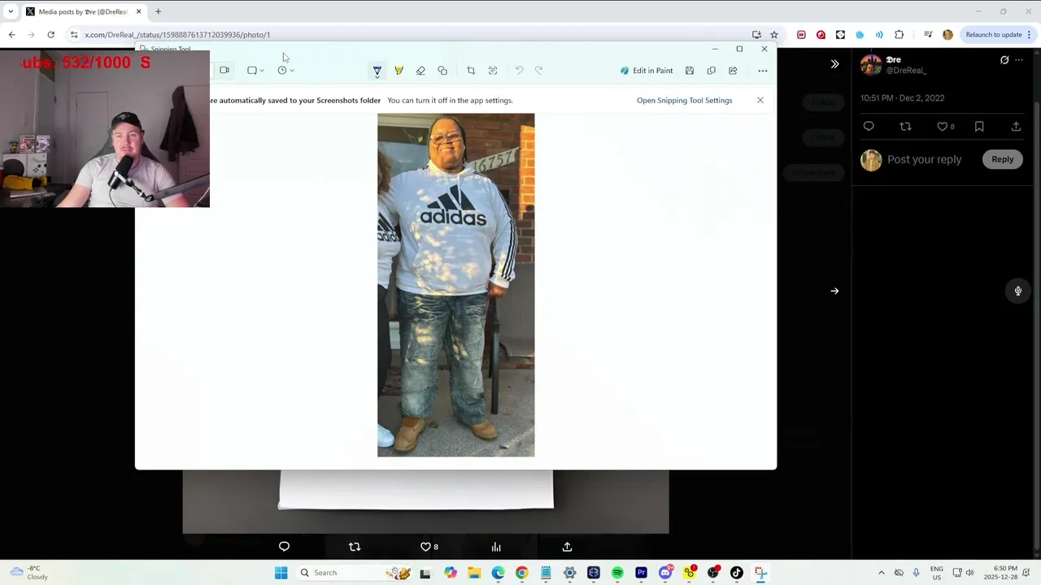Open the Chrome profile avatar
The width and height of the screenshot is (1041, 585).
947,35
